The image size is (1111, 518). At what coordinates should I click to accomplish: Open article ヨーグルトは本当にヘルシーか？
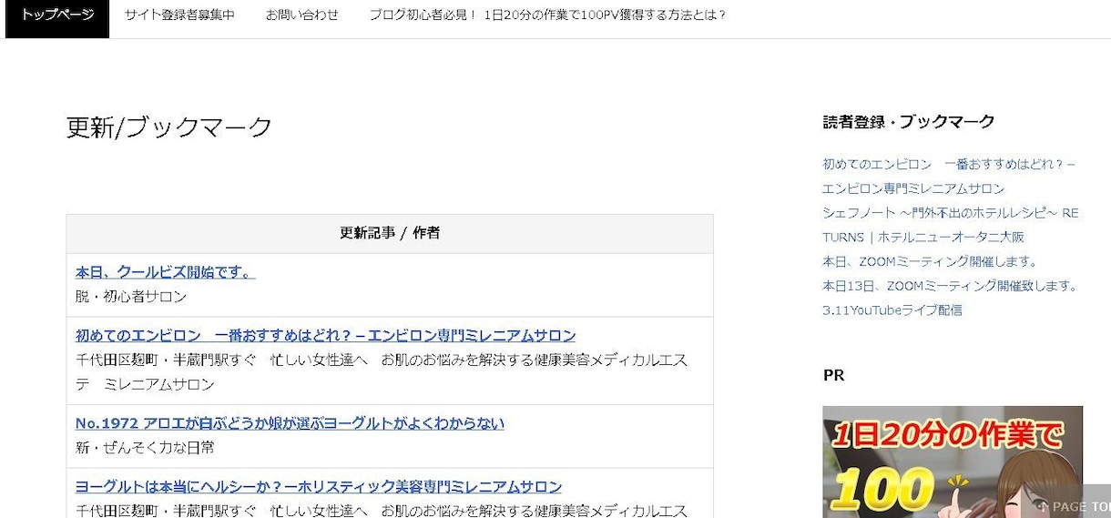click(319, 487)
